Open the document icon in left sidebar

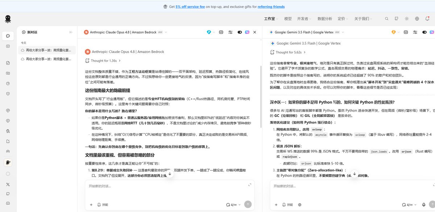tap(8, 63)
